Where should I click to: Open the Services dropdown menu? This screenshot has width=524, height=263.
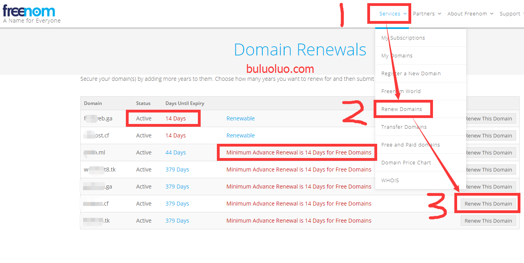tap(393, 13)
